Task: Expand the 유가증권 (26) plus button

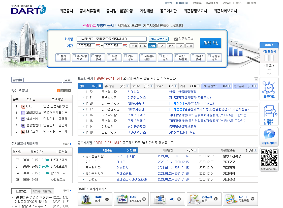Action: [x=128, y=86]
